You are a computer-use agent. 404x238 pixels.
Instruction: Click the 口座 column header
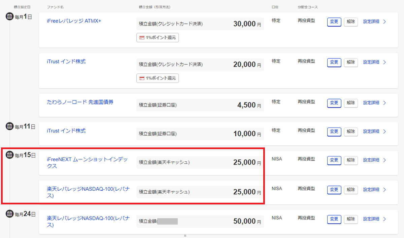point(275,7)
